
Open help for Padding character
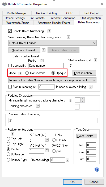point(38,106)
